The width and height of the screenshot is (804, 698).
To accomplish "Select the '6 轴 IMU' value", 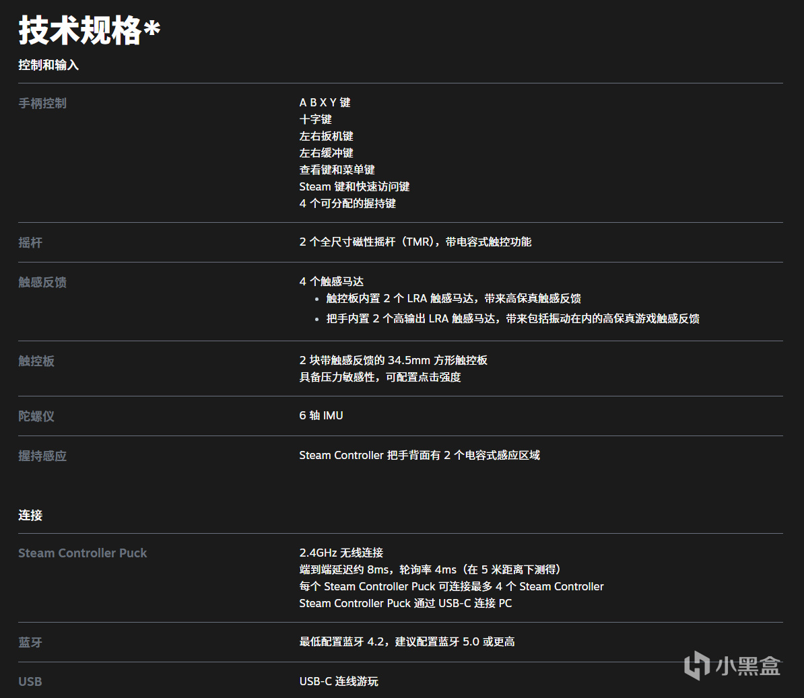I will pos(321,415).
